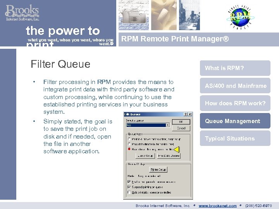279x209 pixels.
Task: Click the Filter Queue heading
Action: click(60, 64)
